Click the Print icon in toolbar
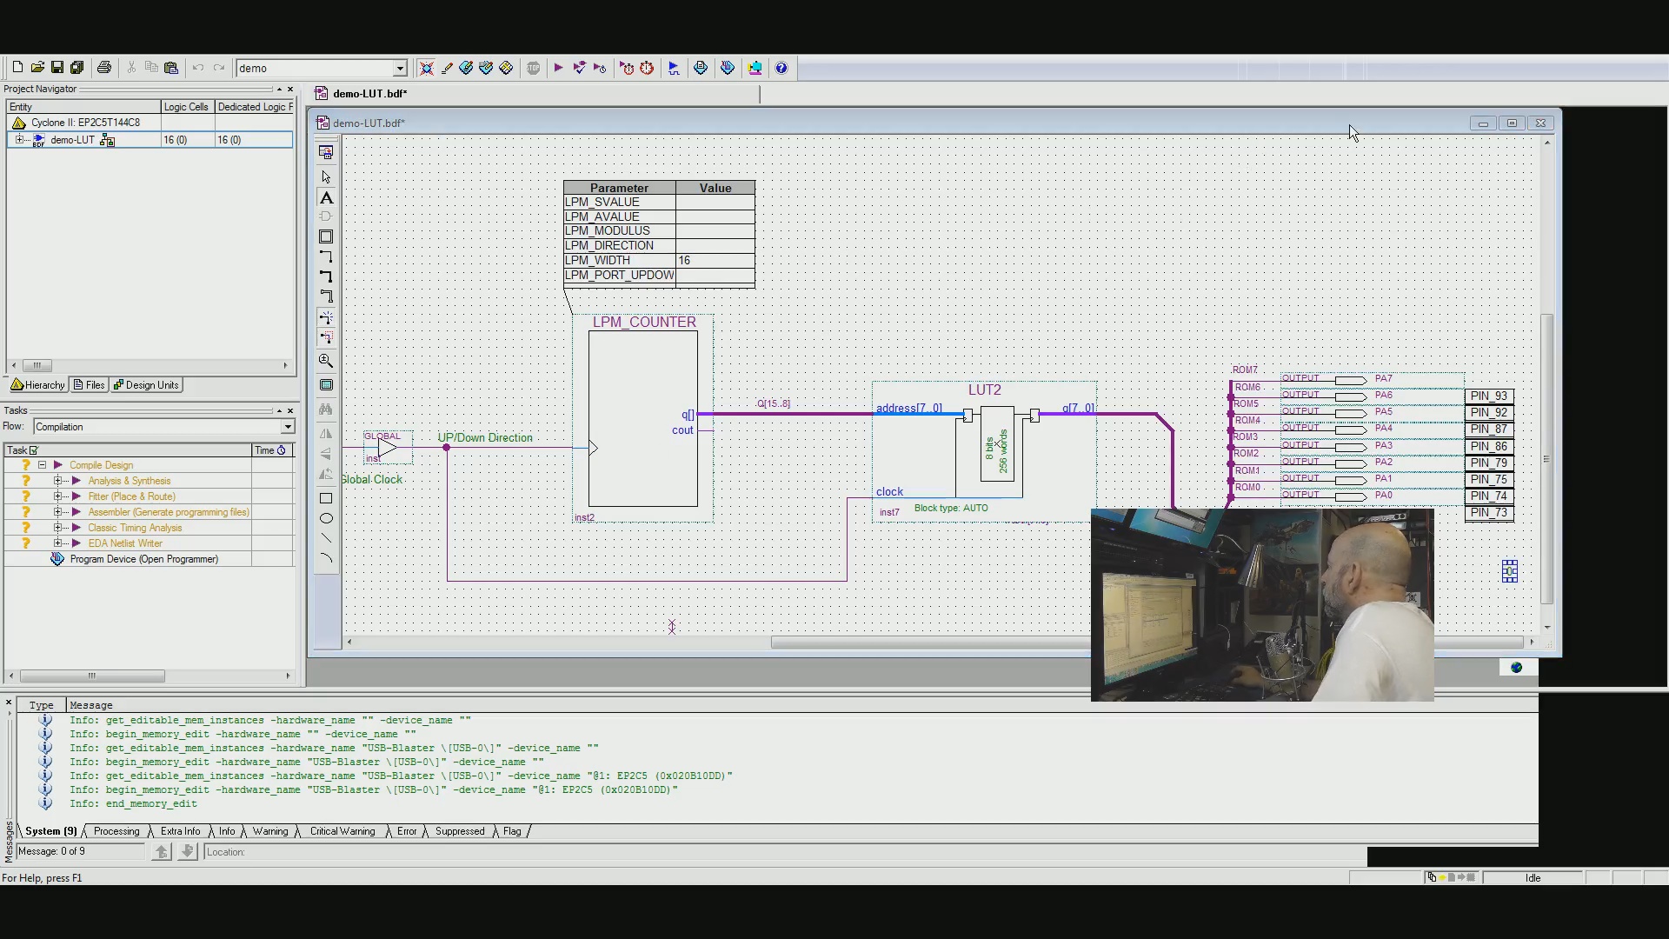This screenshot has width=1669, height=939. (x=104, y=68)
